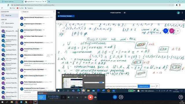Screen dimensions: 185x104
Task: Open user Анциферов Юрий in user list
Action: [x=10, y=50]
